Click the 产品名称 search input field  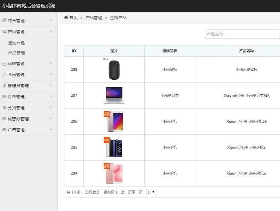coord(242,35)
